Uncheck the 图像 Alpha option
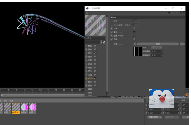This screenshot has width=191, height=125. coord(134,36)
